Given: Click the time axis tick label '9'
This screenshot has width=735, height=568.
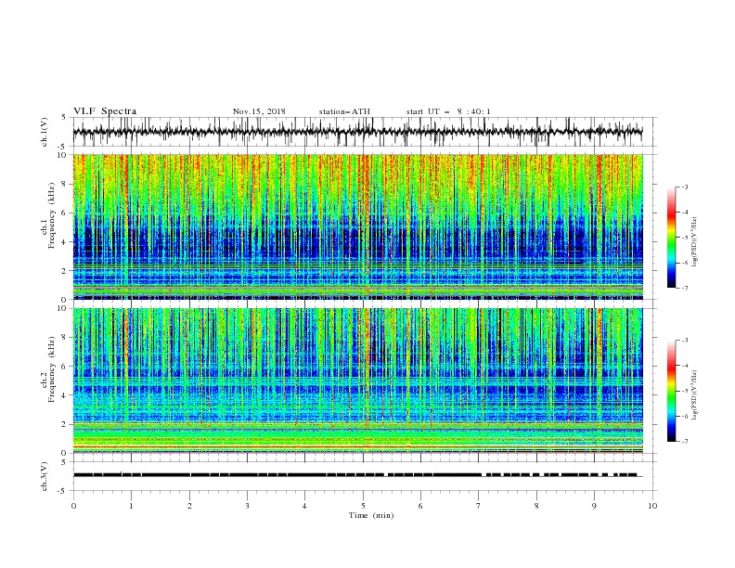Looking at the screenshot, I should click(x=594, y=506).
